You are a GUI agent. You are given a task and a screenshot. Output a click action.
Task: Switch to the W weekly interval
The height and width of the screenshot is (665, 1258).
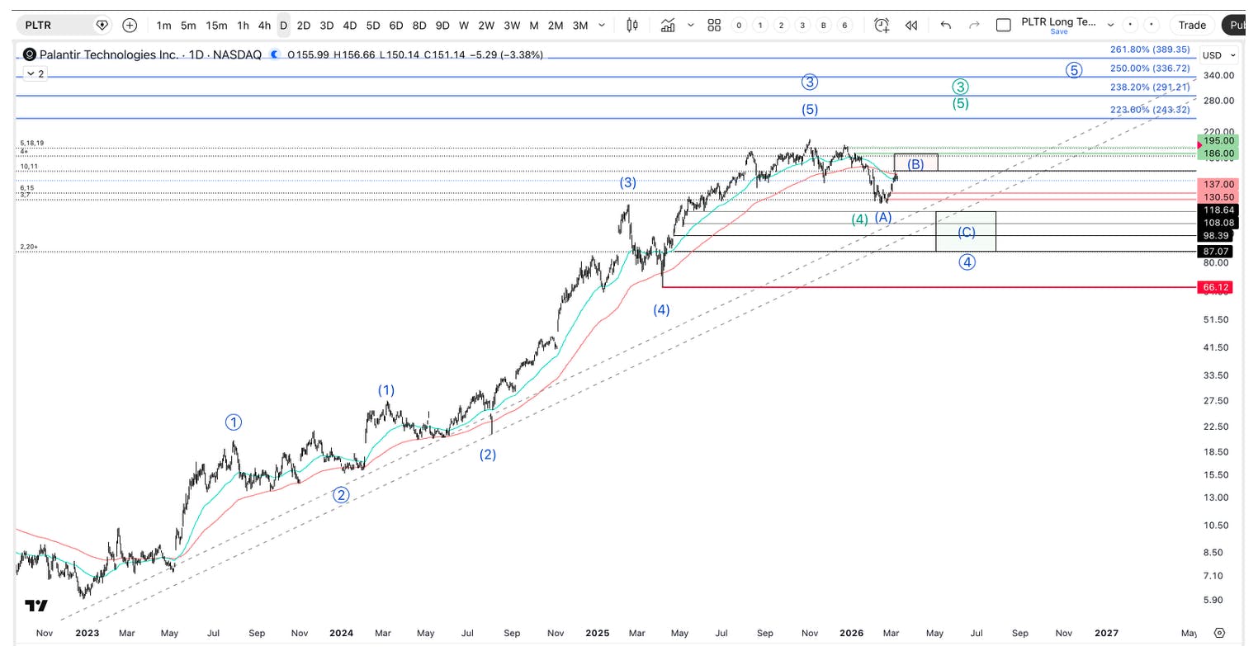pos(464,25)
